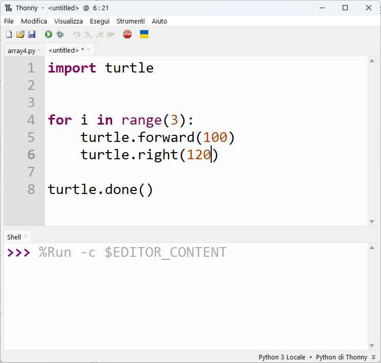The height and width of the screenshot is (363, 381).
Task: Switch to the array4.py tab
Action: [x=21, y=51]
